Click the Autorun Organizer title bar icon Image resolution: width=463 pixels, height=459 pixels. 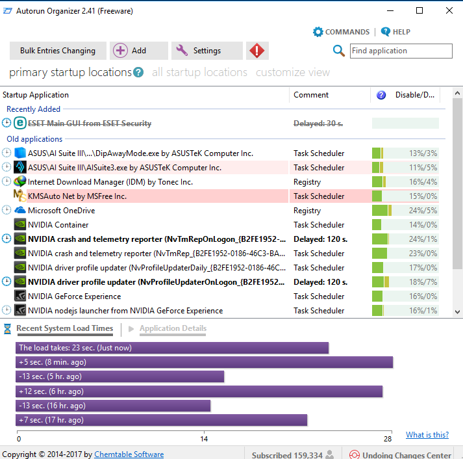pyautogui.click(x=7, y=11)
